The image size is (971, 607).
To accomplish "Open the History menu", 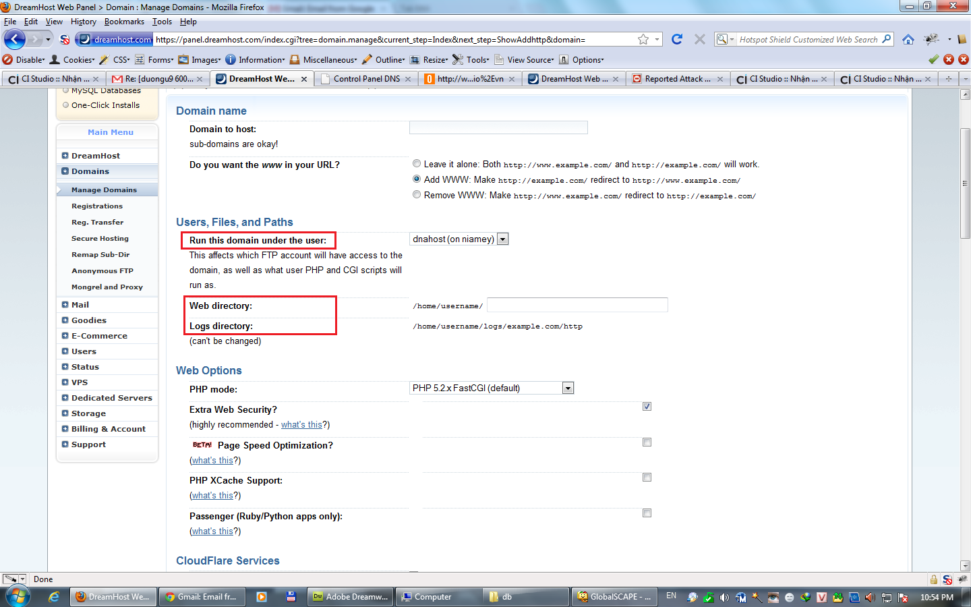I will [x=84, y=22].
